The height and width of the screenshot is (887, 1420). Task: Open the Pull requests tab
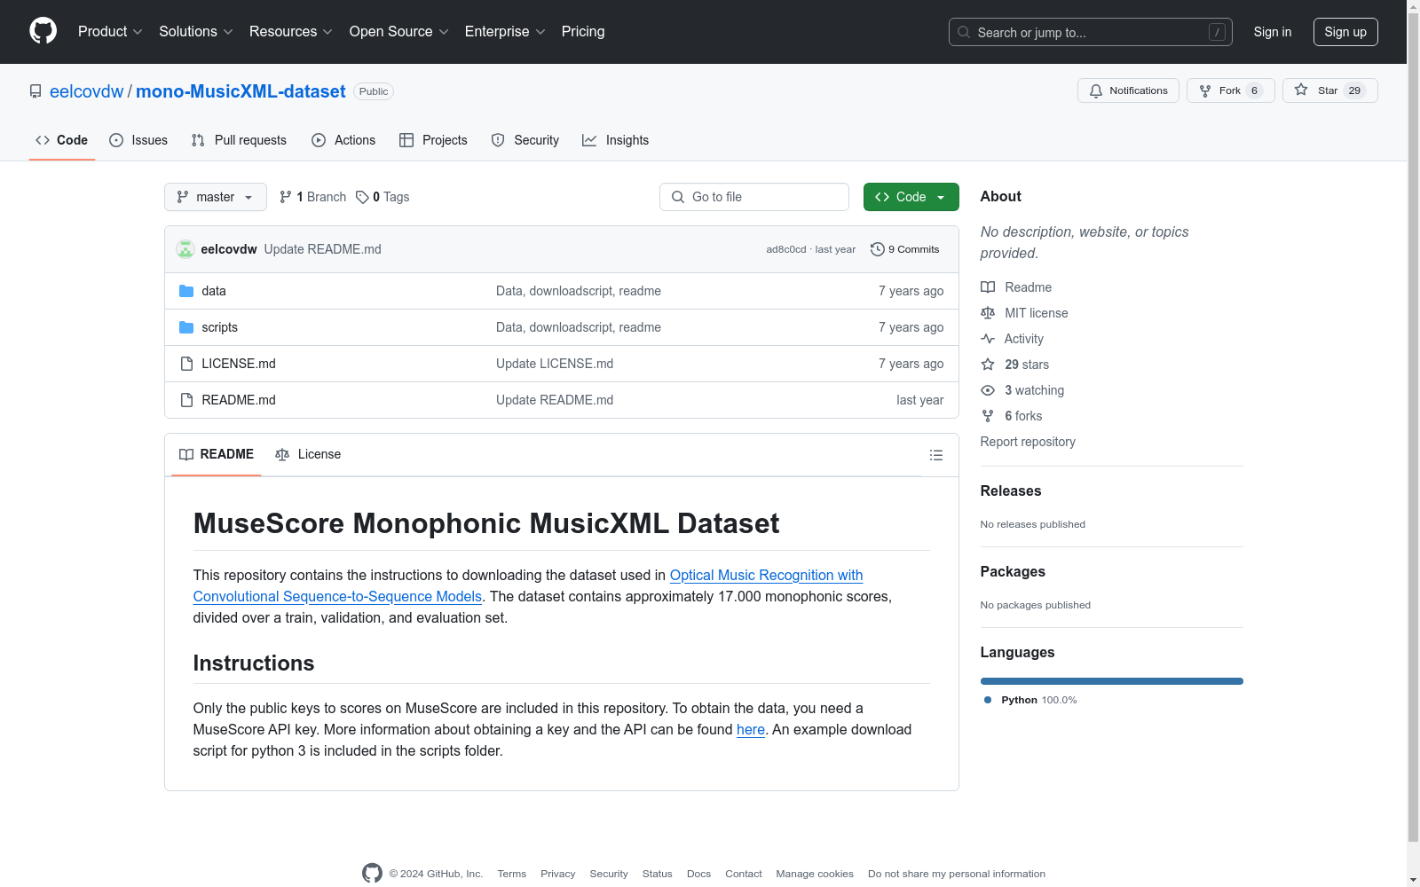239,140
